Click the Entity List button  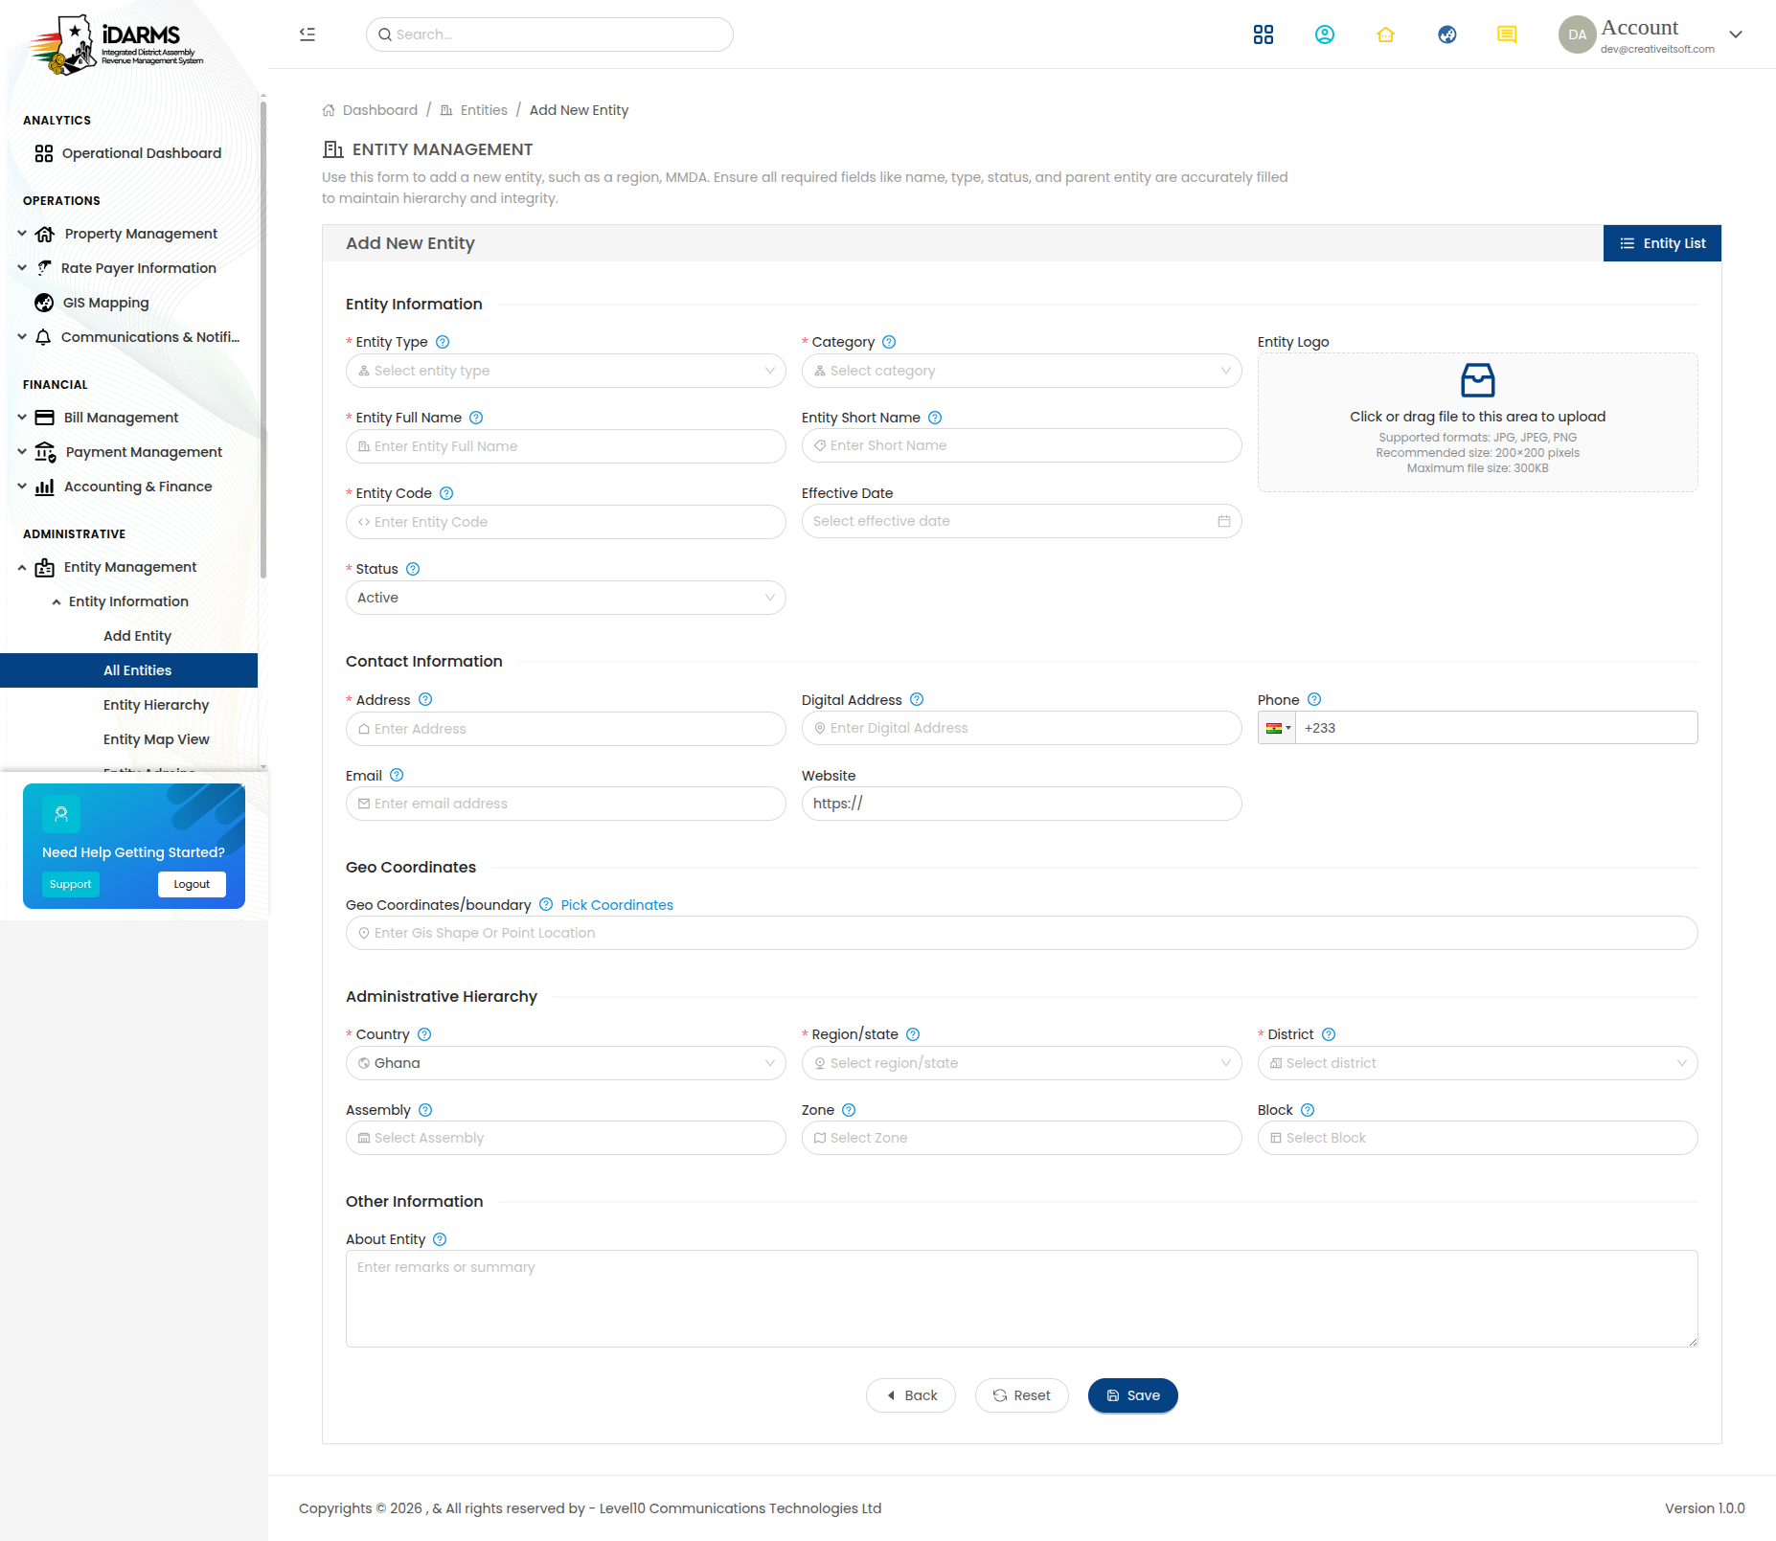[1662, 243]
